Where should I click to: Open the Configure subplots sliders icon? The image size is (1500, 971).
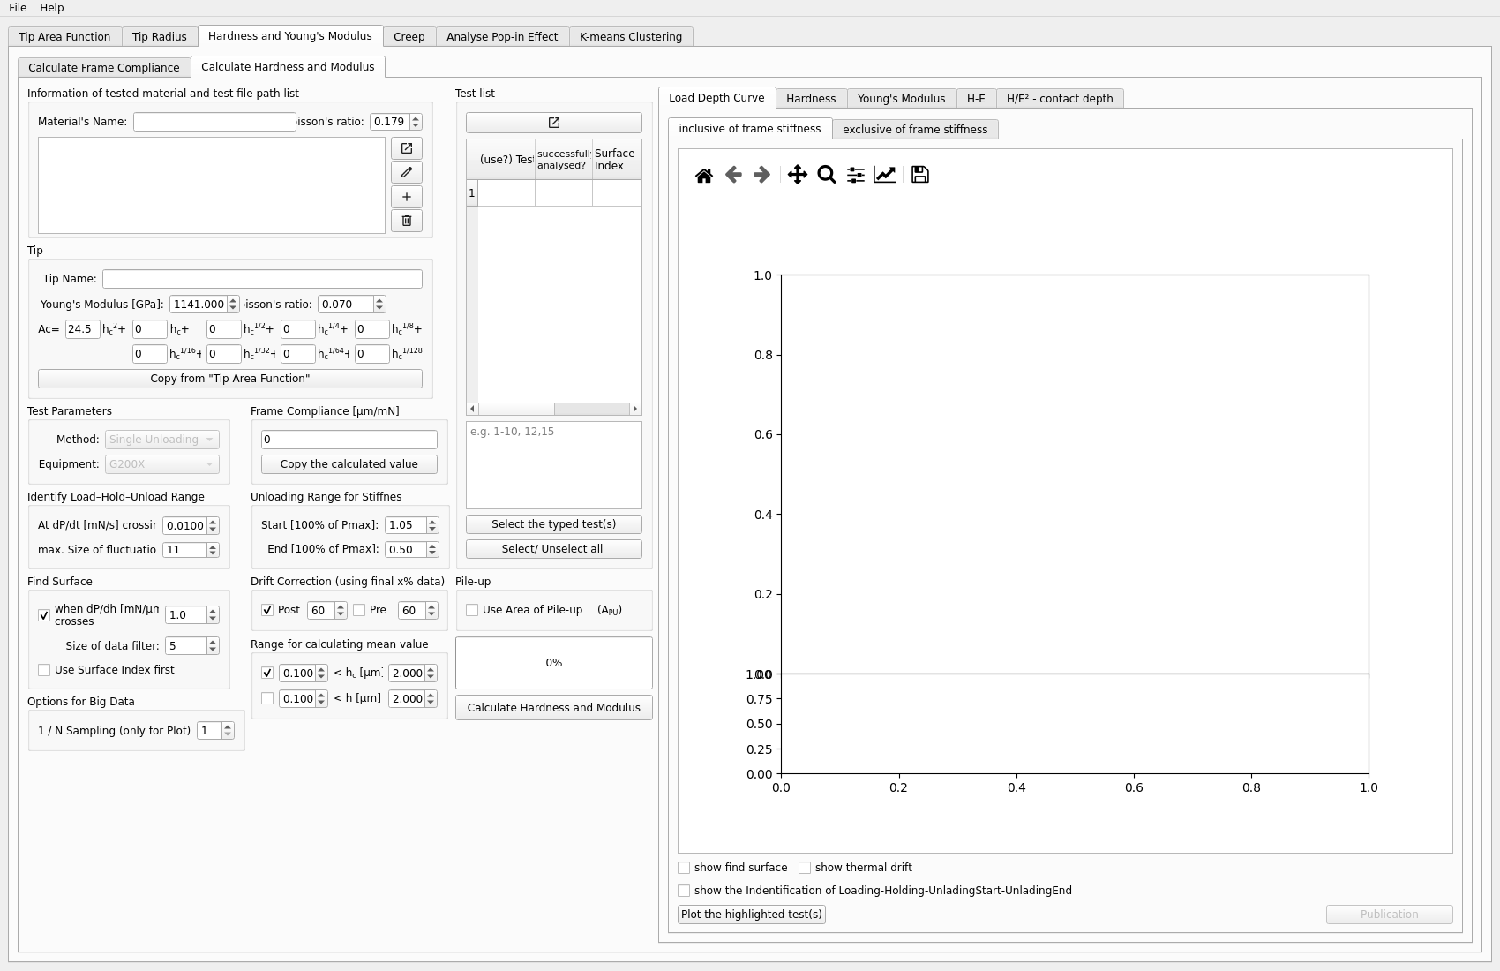855,175
